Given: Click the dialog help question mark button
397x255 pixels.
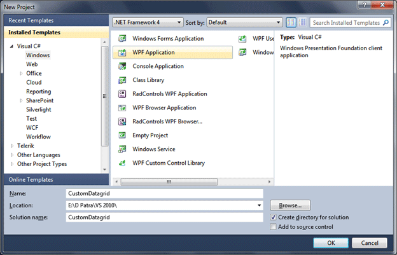Looking at the screenshot, I should point(365,5).
